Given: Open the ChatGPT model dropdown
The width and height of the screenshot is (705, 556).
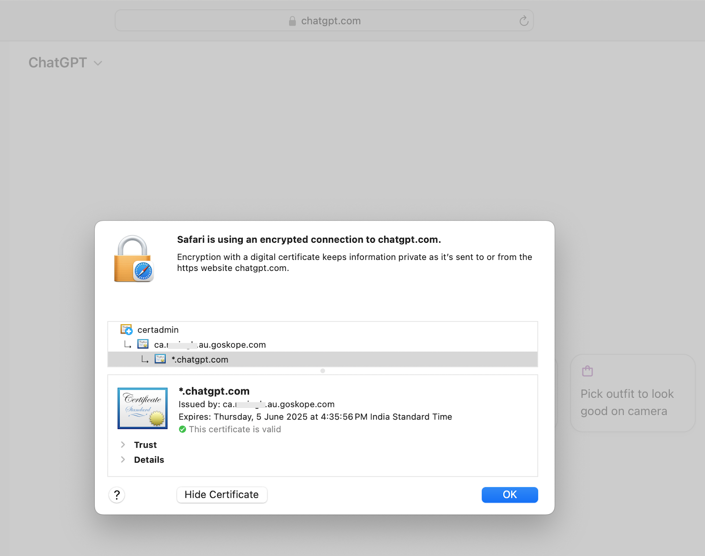Looking at the screenshot, I should 66,63.
